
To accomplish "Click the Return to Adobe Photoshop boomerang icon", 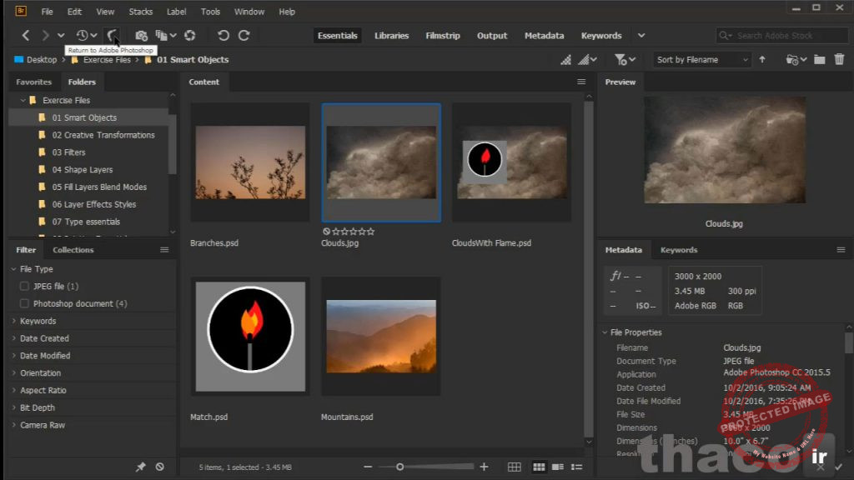I will coord(113,35).
